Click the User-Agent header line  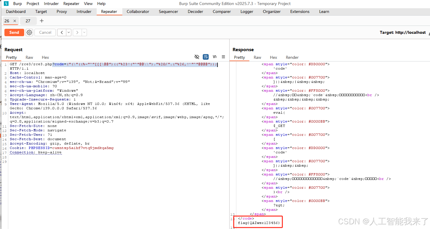coord(110,106)
